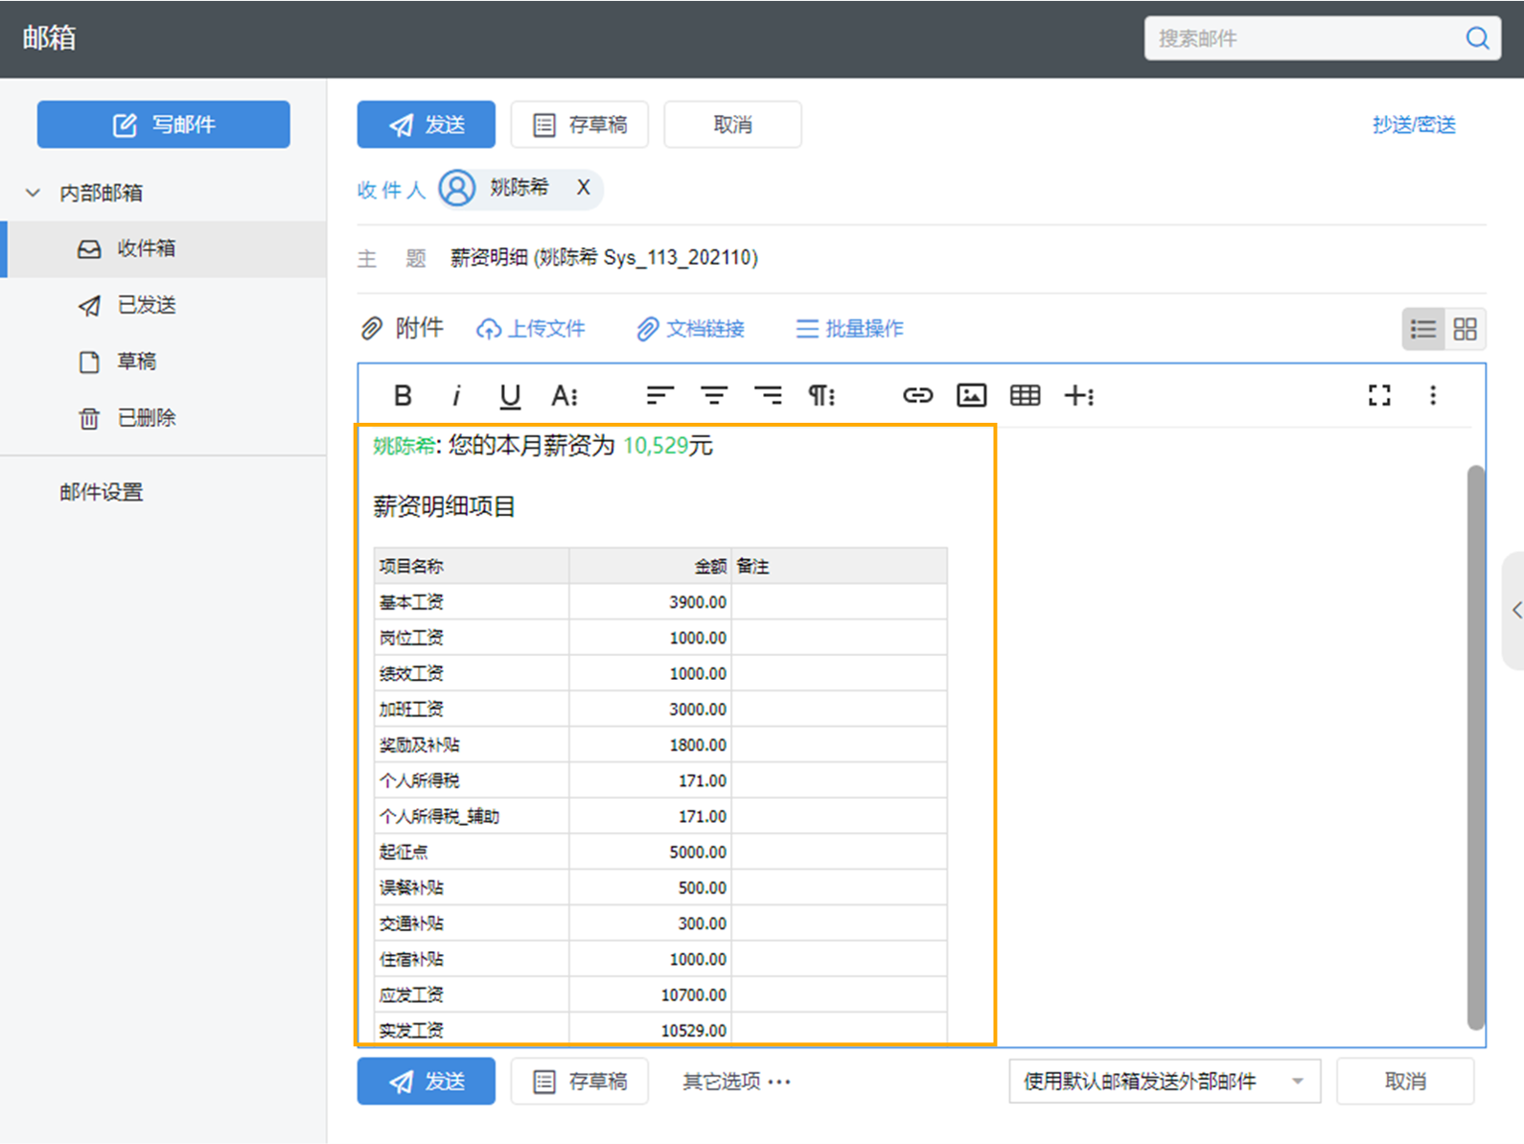Click 文档链接 document link option
Screen dimensions: 1524x1144
coord(691,329)
